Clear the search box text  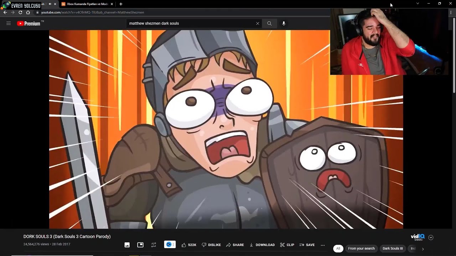click(258, 23)
